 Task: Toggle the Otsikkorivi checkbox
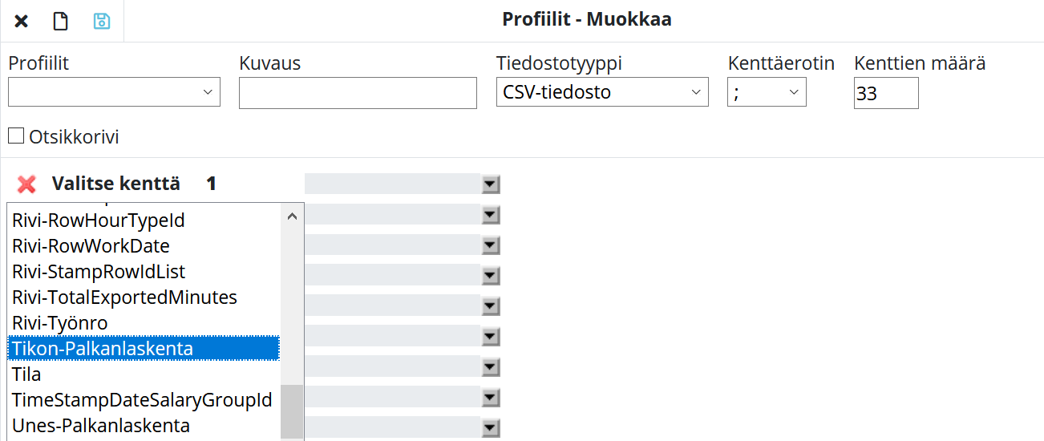pos(16,136)
